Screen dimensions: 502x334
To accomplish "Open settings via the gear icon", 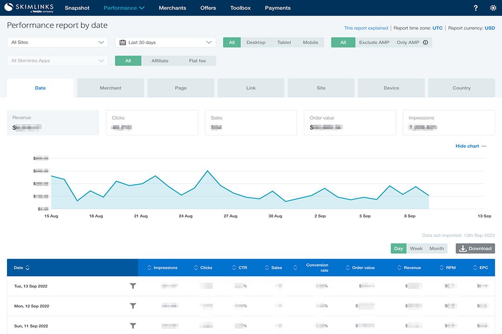I will (x=493, y=8).
